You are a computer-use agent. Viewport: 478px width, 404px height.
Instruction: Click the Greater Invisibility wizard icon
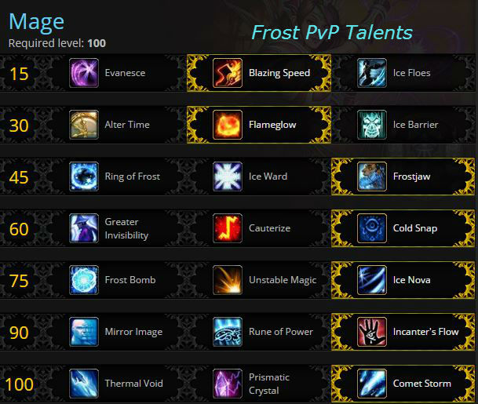[84, 228]
